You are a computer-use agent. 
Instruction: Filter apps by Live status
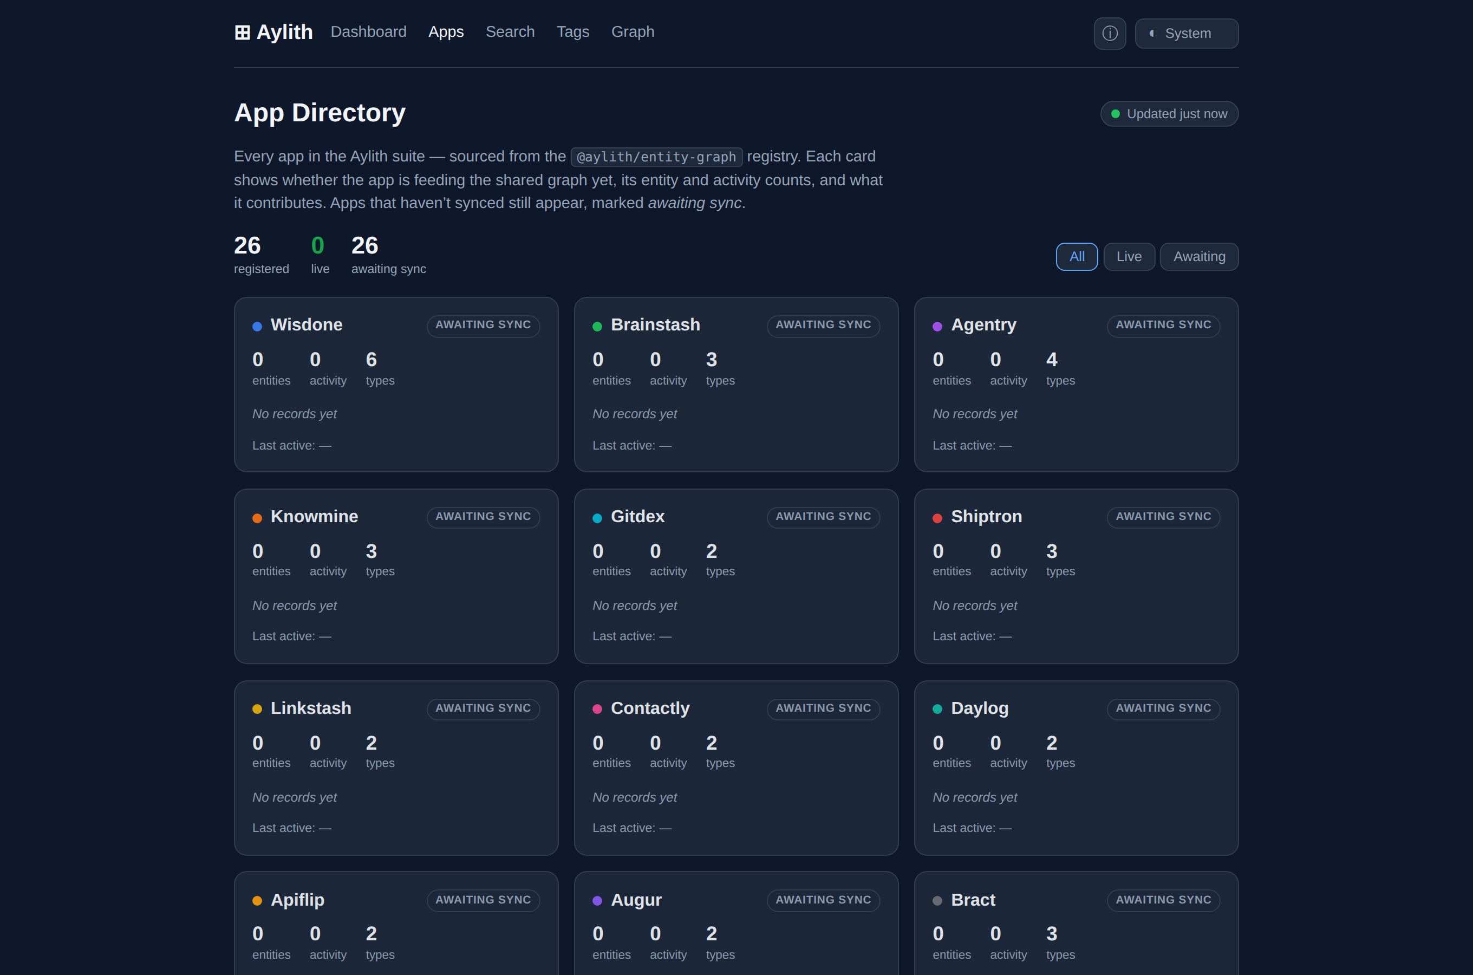tap(1129, 257)
